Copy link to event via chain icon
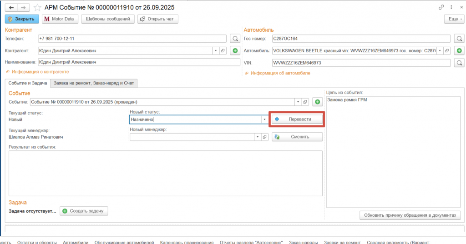This screenshot has width=466, height=244. [441, 8]
